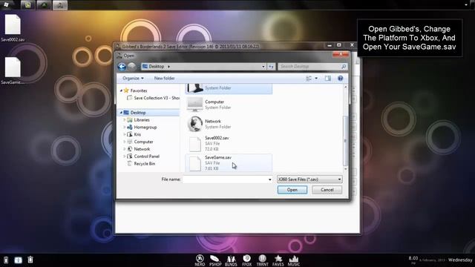The width and height of the screenshot is (475, 267).
Task: Open the File name history dropdown arrow
Action: point(270,179)
